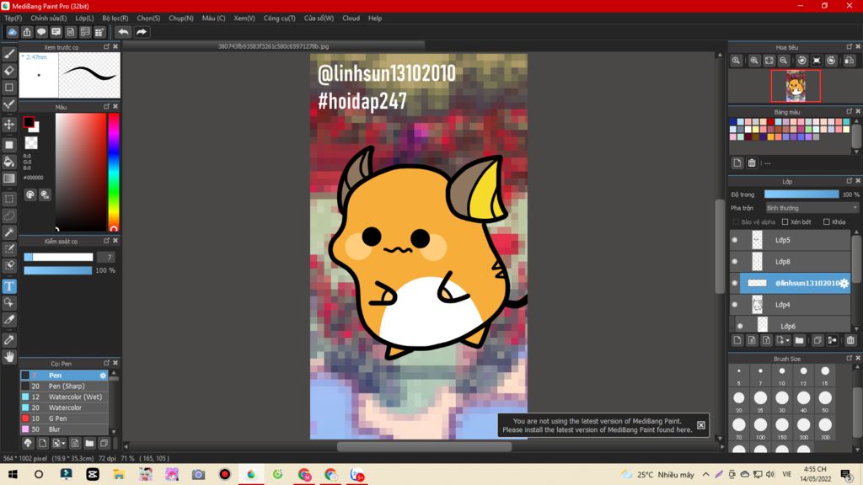Select the Eraser tool
Screen dimensions: 863x485
9,71
